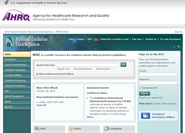Click More... under Announcements

(91, 117)
